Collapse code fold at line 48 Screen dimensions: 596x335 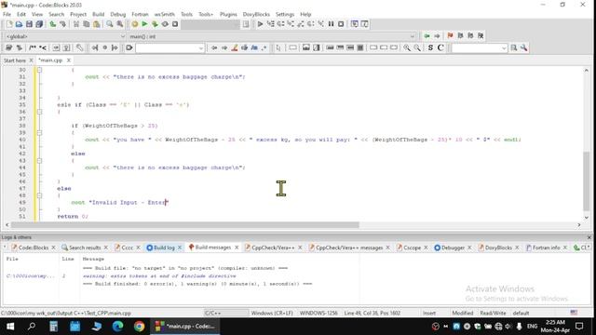coord(39,195)
